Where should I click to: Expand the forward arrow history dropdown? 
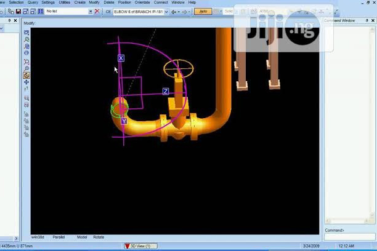tap(189, 12)
